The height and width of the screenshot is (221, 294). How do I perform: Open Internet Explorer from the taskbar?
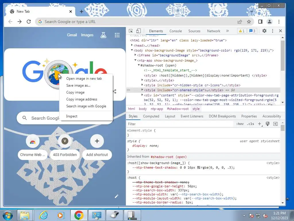(44, 215)
